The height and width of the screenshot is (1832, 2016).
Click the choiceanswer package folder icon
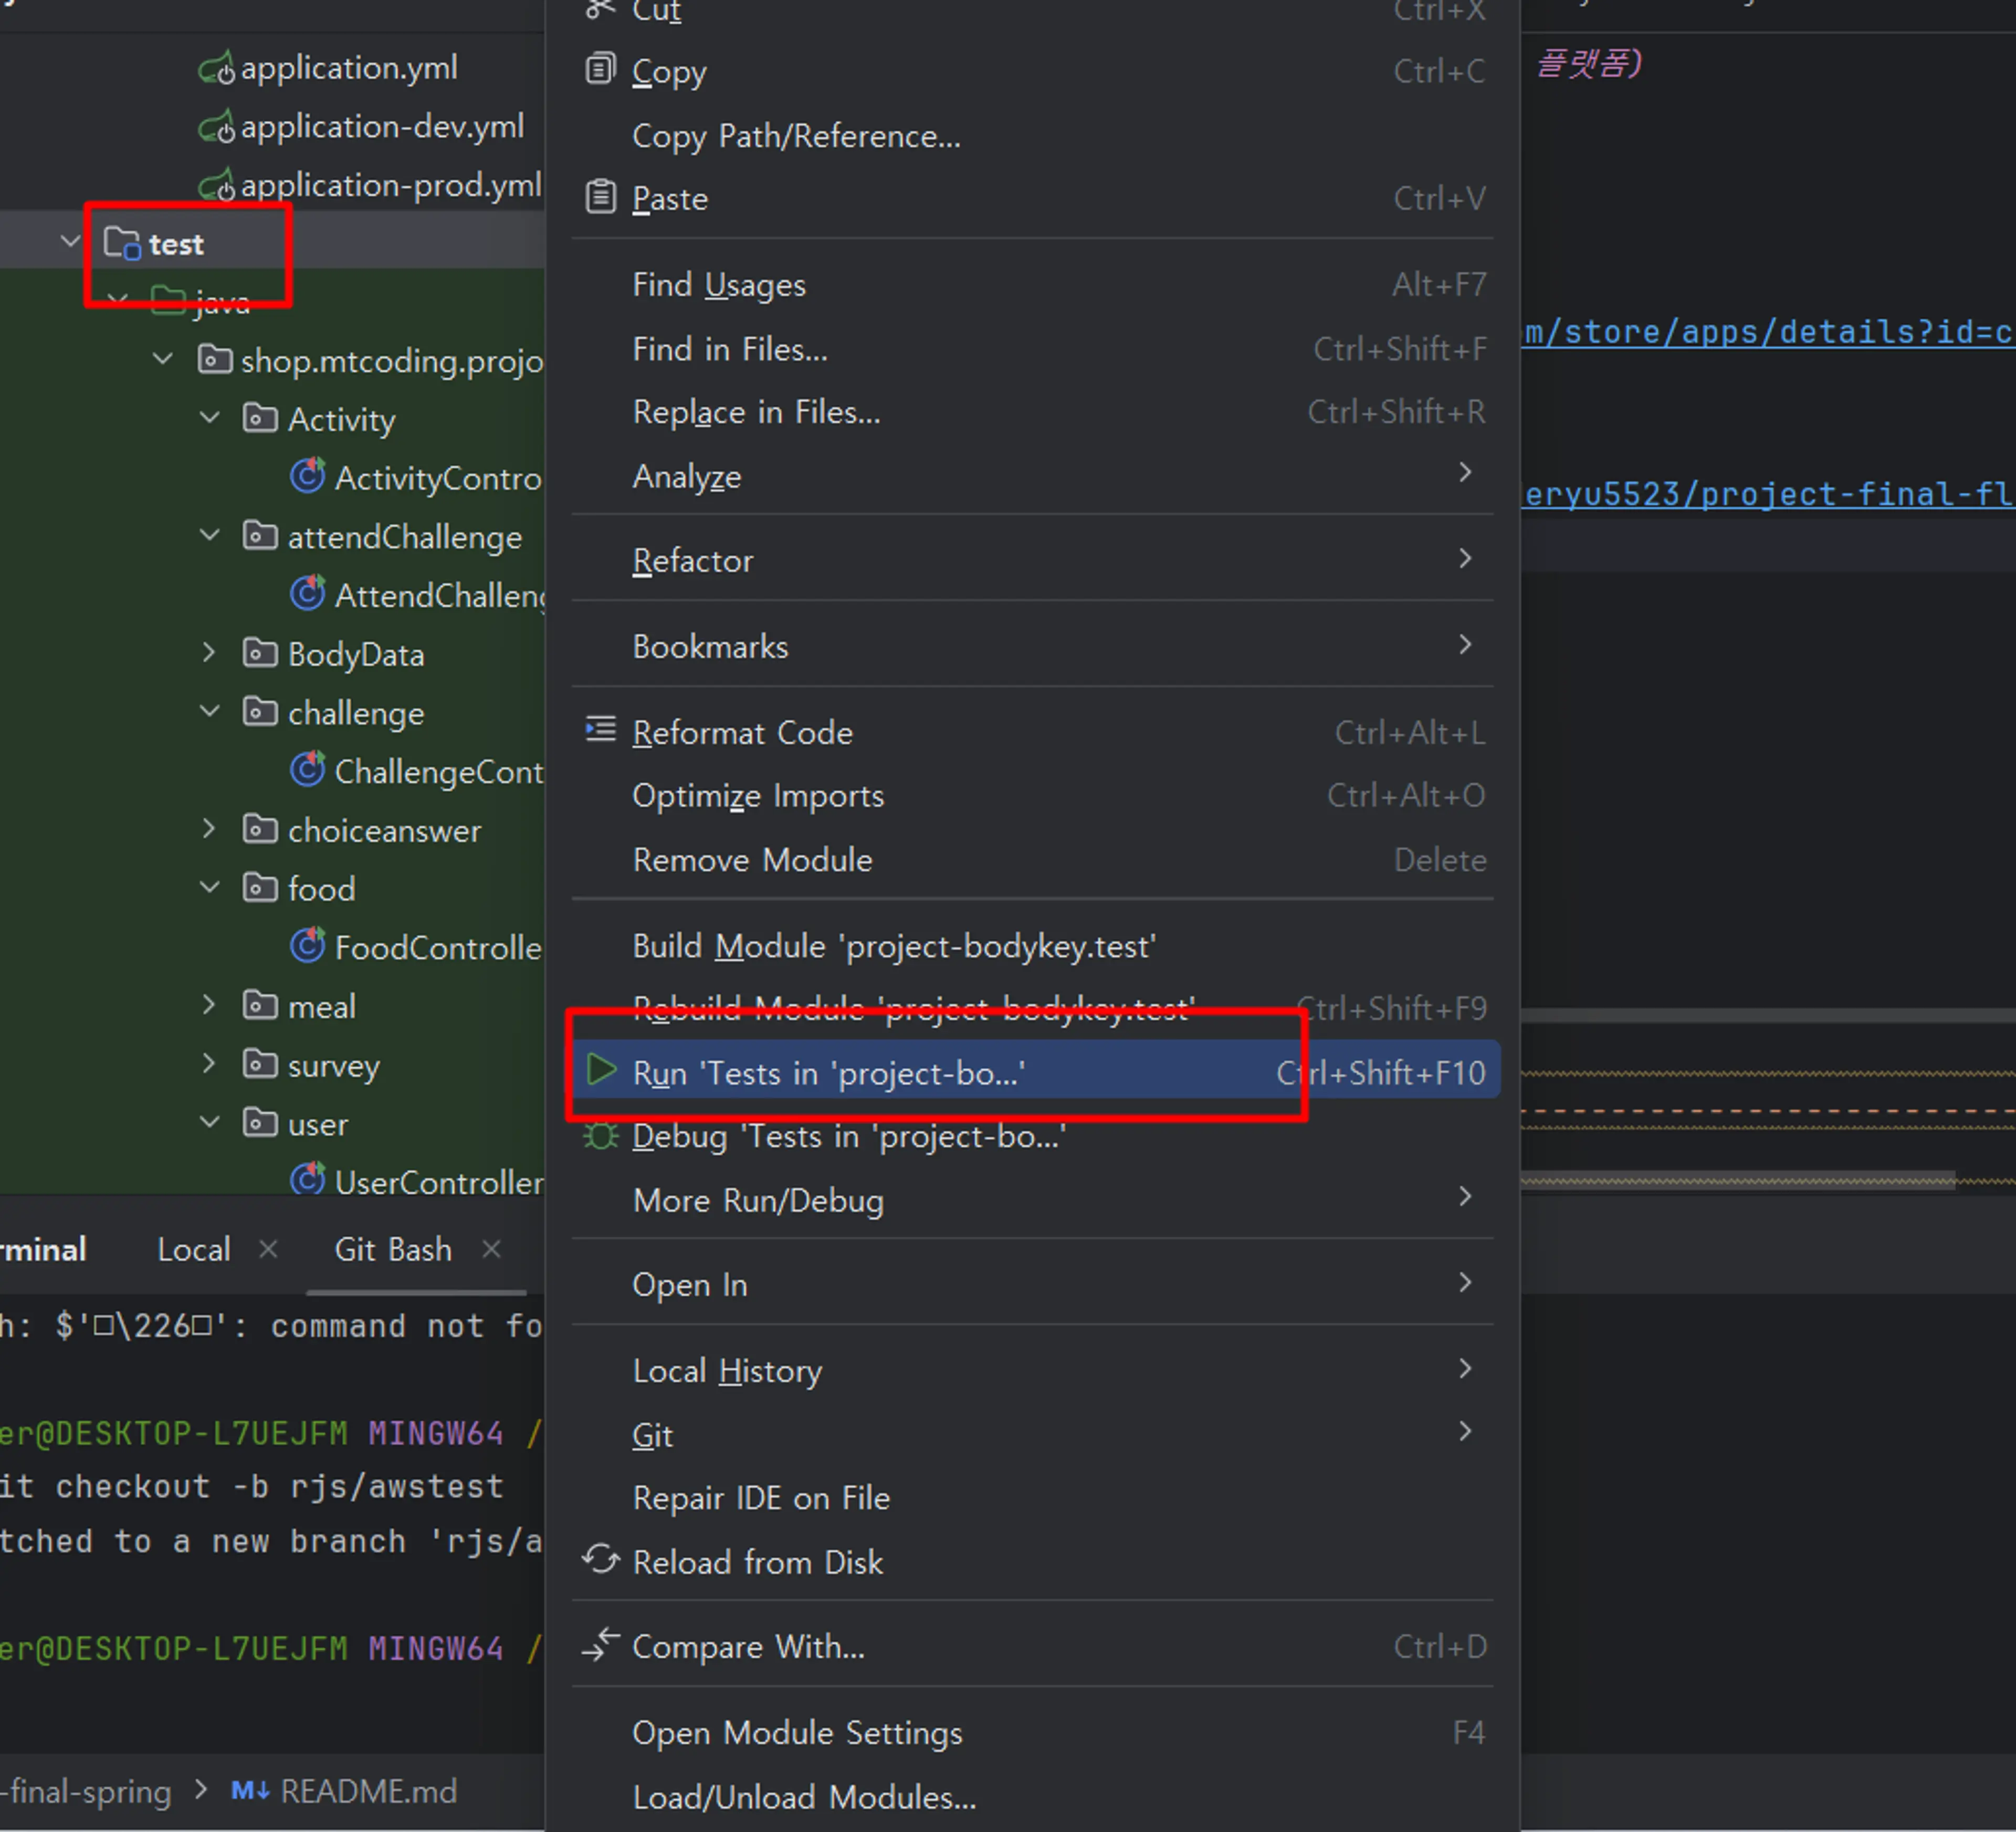[260, 829]
